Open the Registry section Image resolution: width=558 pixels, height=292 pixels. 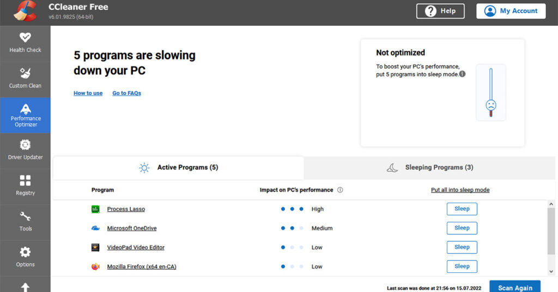pyautogui.click(x=25, y=186)
